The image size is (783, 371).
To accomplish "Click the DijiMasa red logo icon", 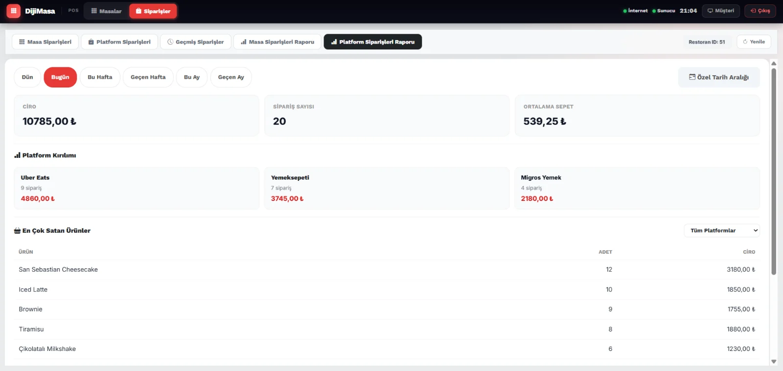I will 14,11.
